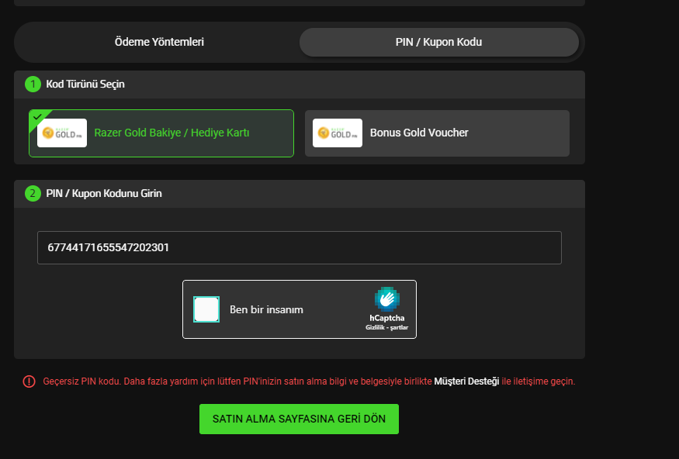679x459 pixels.
Task: Open hCaptcha Gizlilik link
Action: 375,327
